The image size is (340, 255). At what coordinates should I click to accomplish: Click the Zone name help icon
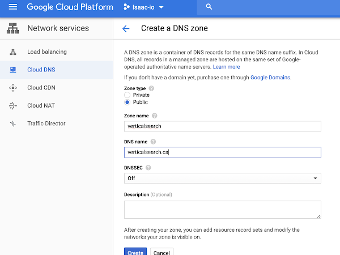tap(155, 116)
